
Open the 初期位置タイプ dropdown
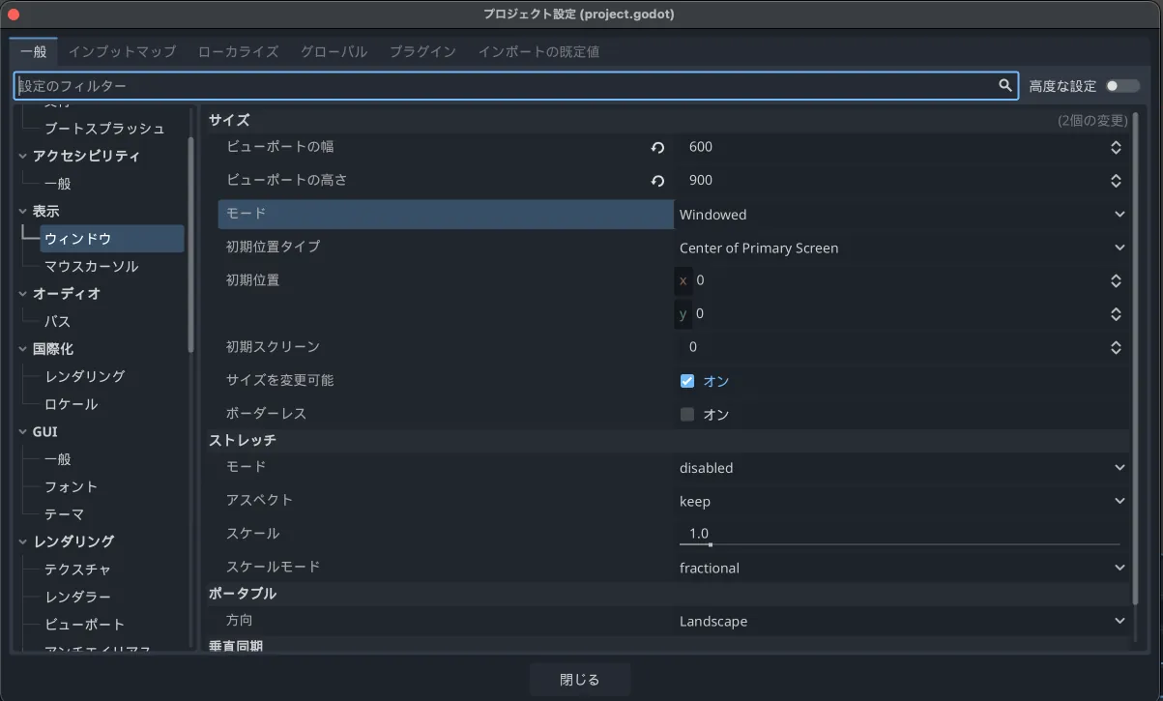coord(899,248)
